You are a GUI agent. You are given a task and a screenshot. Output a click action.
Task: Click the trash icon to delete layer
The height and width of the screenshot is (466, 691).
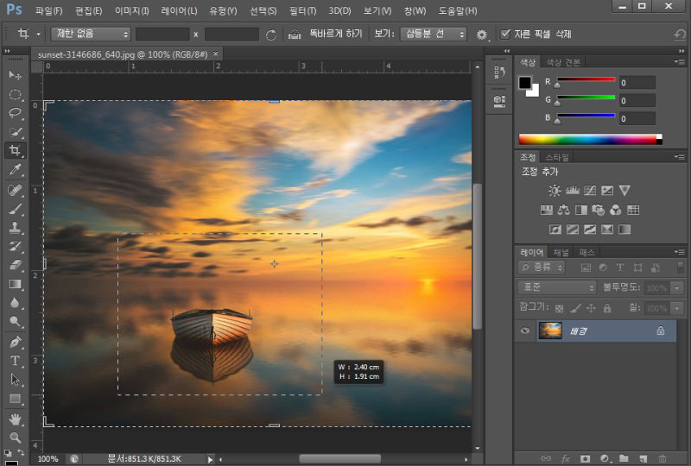(662, 458)
